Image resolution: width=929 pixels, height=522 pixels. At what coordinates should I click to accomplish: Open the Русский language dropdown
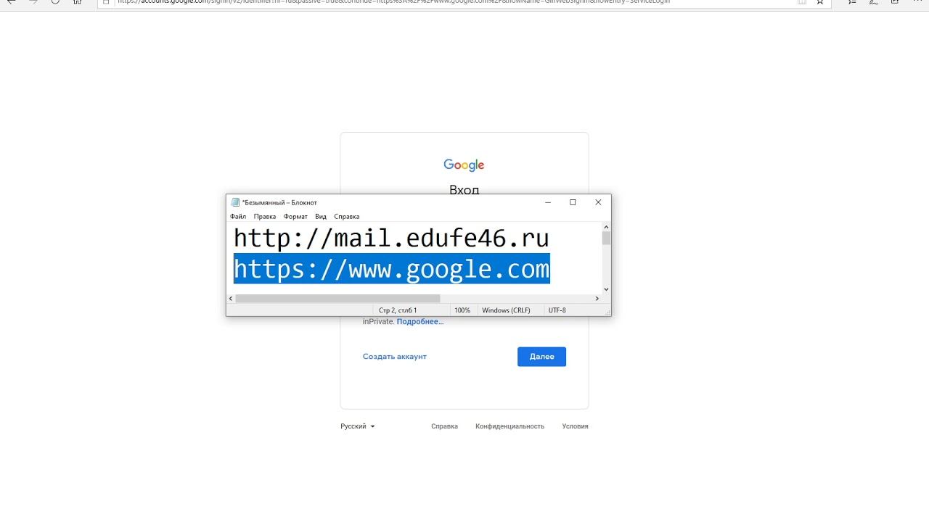click(x=358, y=426)
